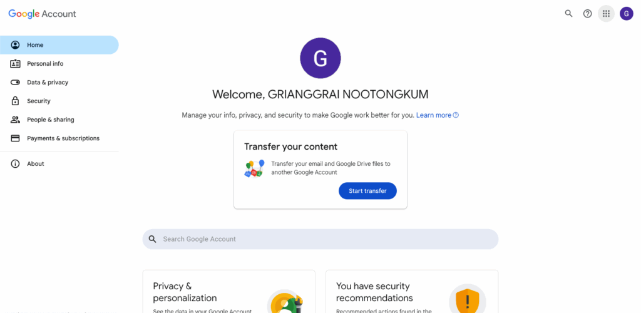Click the orange security warning shield
This screenshot has width=641, height=313.
(468, 302)
